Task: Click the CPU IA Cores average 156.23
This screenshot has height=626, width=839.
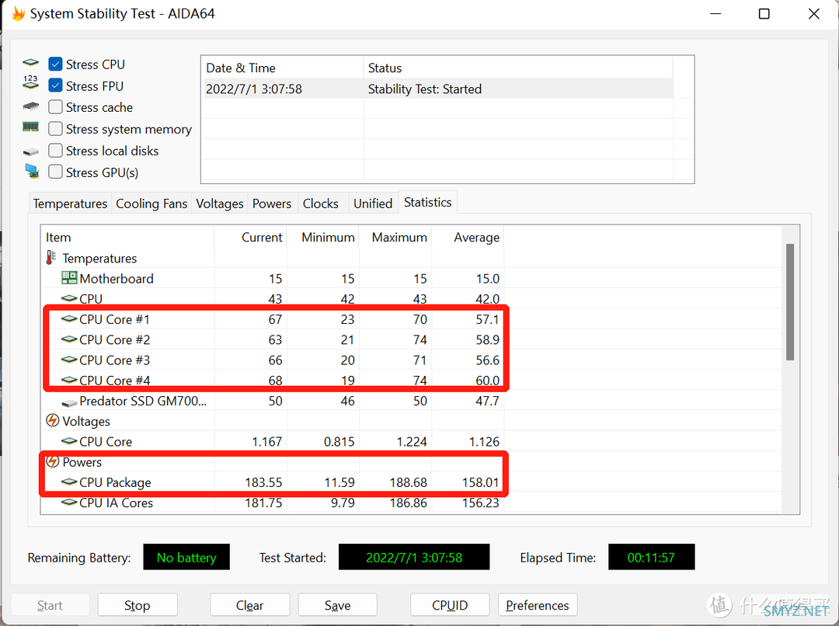Action: pos(481,503)
